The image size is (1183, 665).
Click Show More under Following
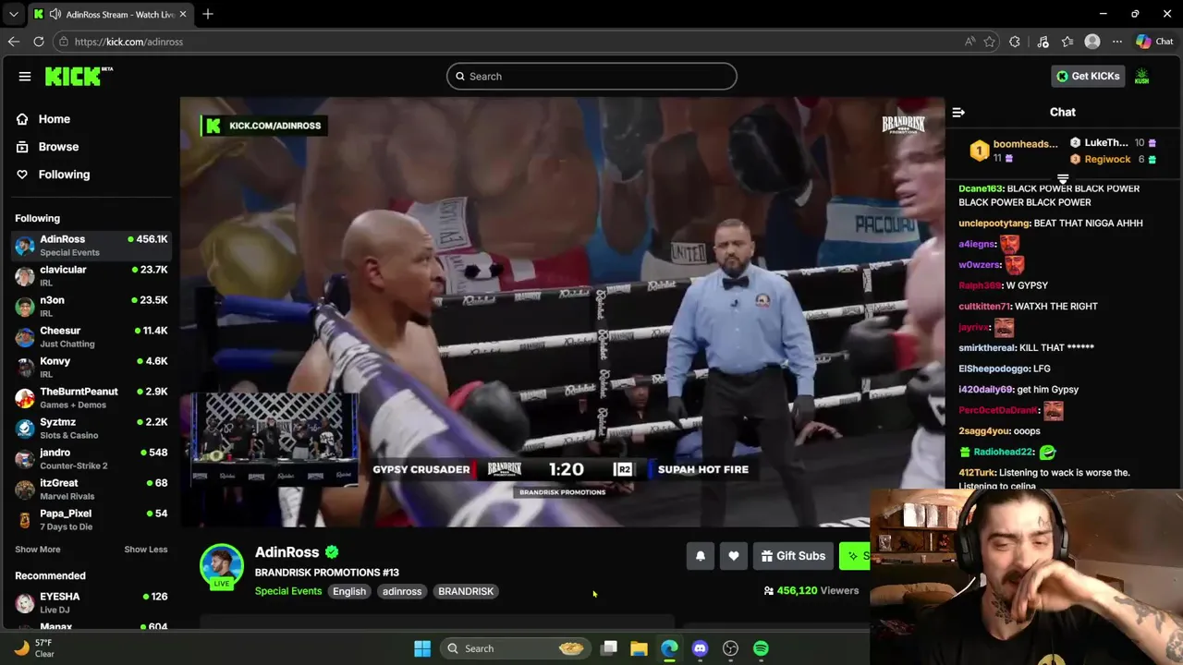click(38, 550)
